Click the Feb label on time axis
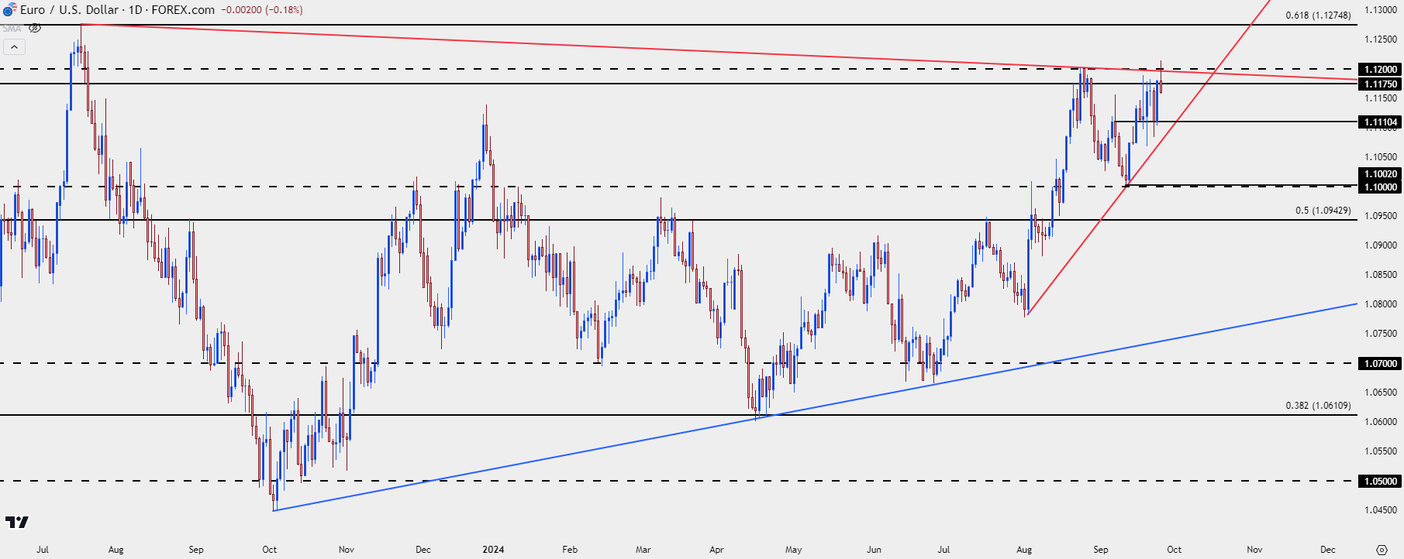This screenshot has width=1404, height=559. pos(570,550)
